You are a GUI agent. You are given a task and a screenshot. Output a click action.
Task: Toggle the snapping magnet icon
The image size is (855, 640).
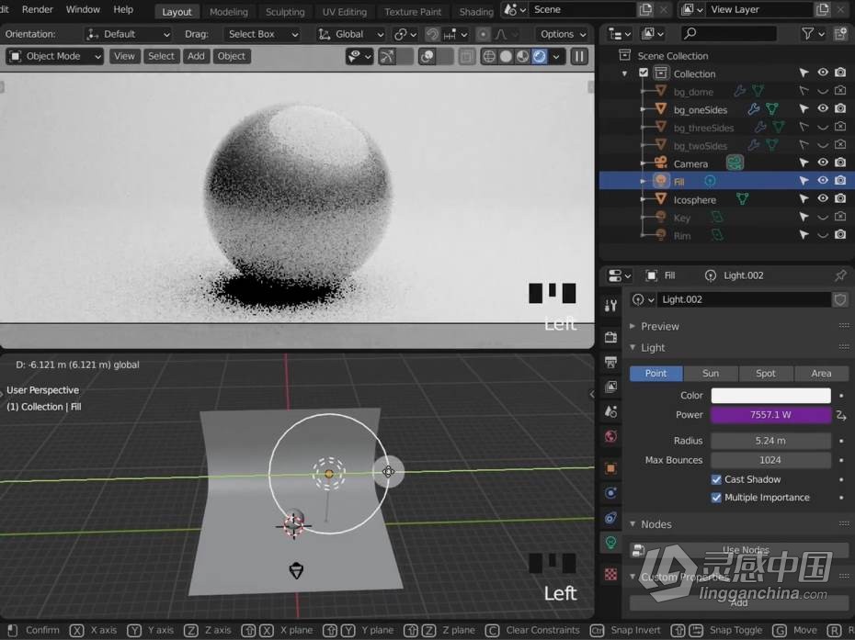432,34
